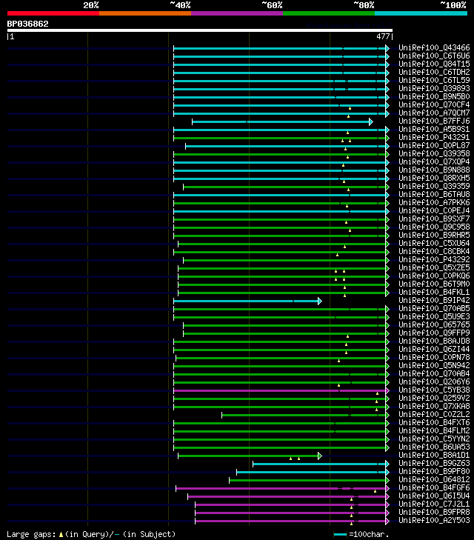Image resolution: width=474 pixels, height=540 pixels.
Task: Click the red 20% identity legend segment
Action: click(53, 13)
